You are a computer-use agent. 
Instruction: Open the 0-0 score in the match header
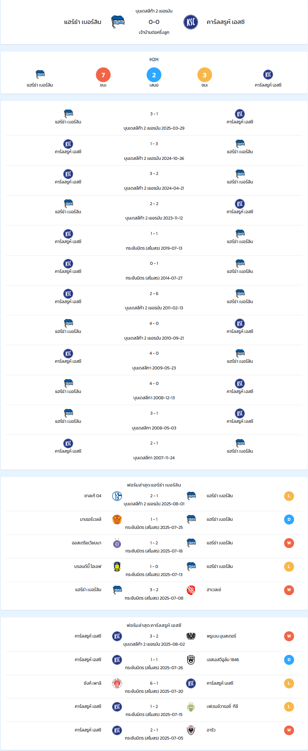(154, 22)
